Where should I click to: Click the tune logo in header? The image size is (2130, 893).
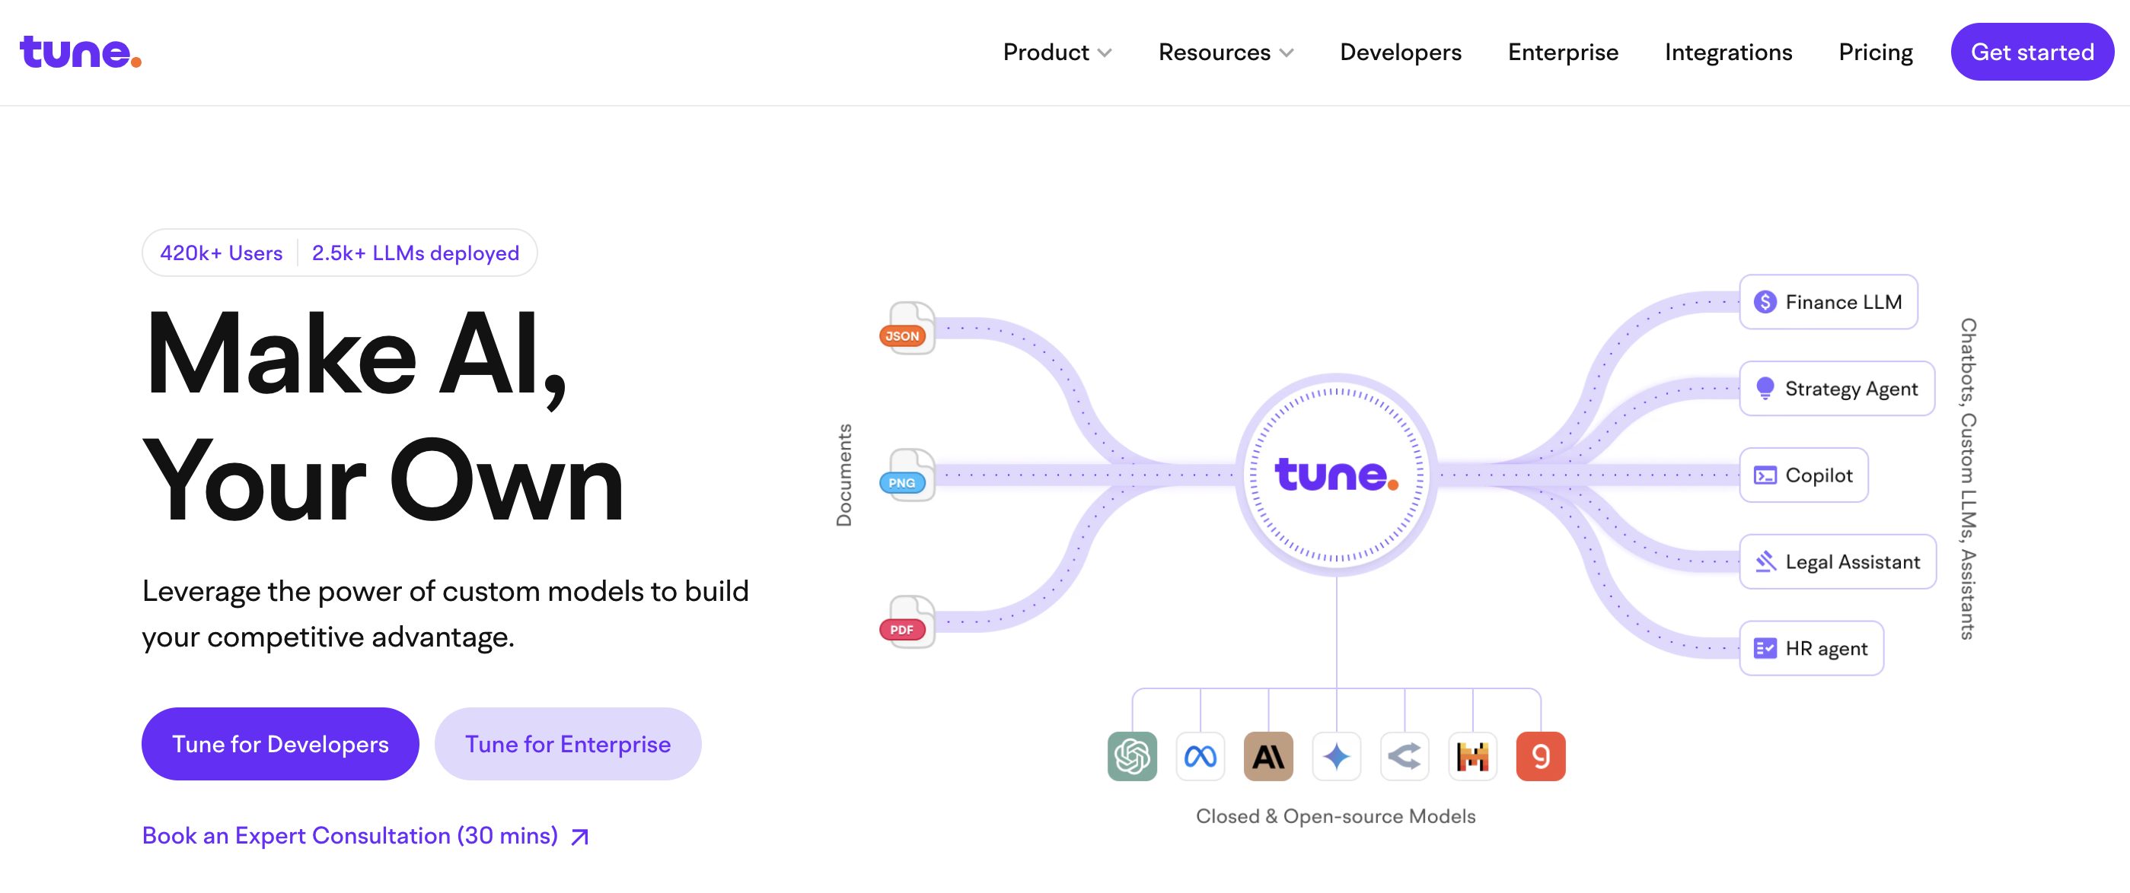tap(80, 52)
